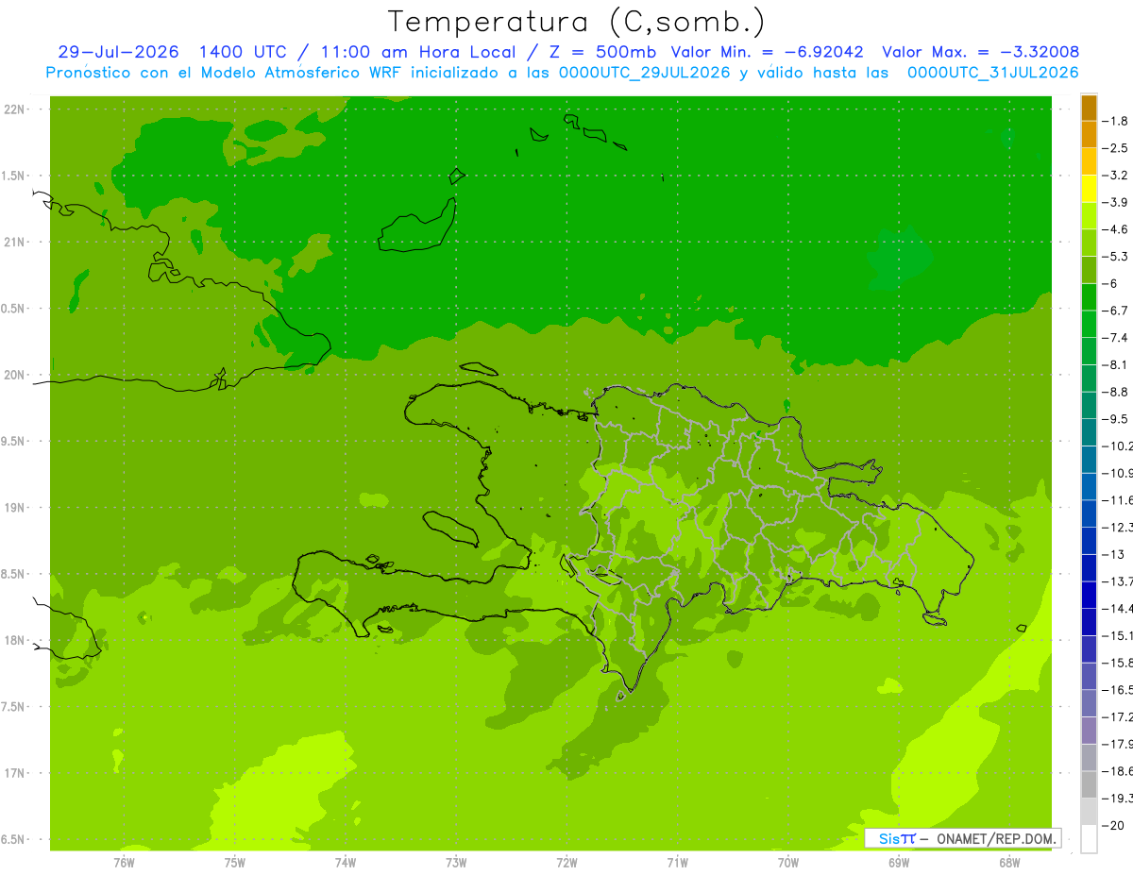Click the "-20" color bar label

pos(1115,826)
